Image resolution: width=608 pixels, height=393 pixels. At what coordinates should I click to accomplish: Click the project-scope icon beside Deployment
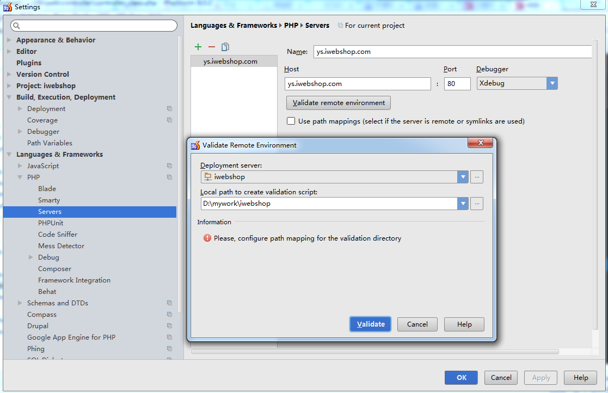tap(169, 108)
